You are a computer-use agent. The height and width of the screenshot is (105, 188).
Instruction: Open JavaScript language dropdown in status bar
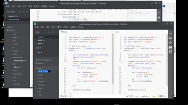tap(145, 96)
